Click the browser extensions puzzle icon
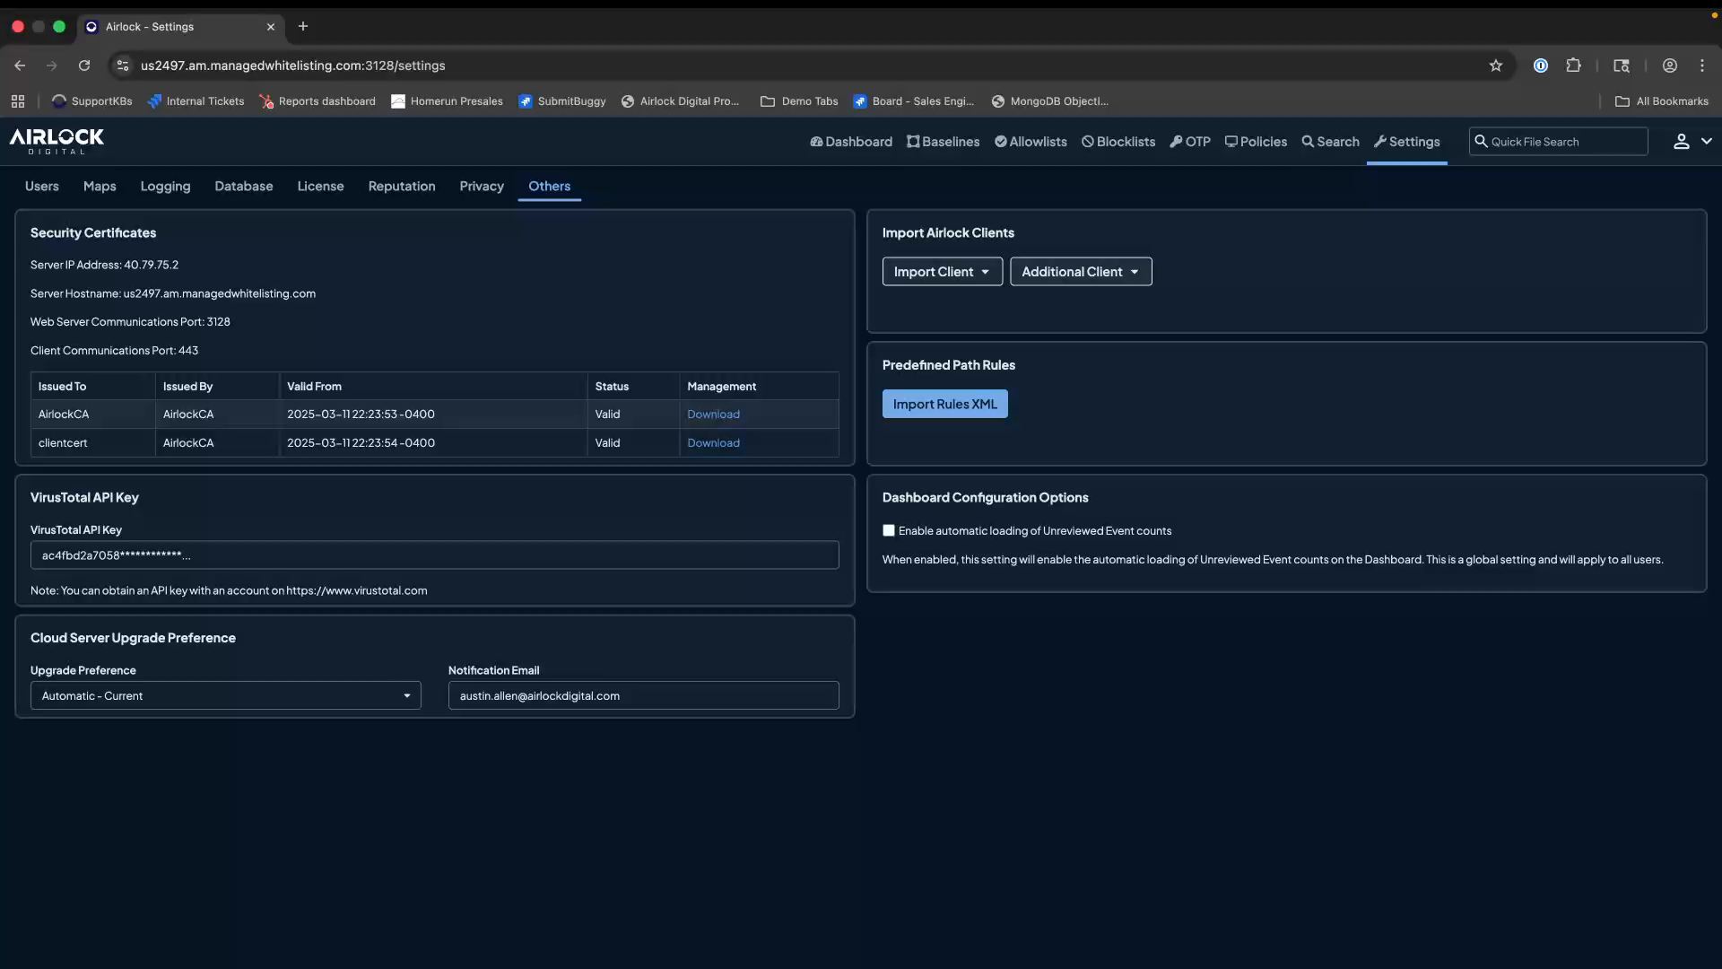This screenshot has height=969, width=1722. point(1575,65)
